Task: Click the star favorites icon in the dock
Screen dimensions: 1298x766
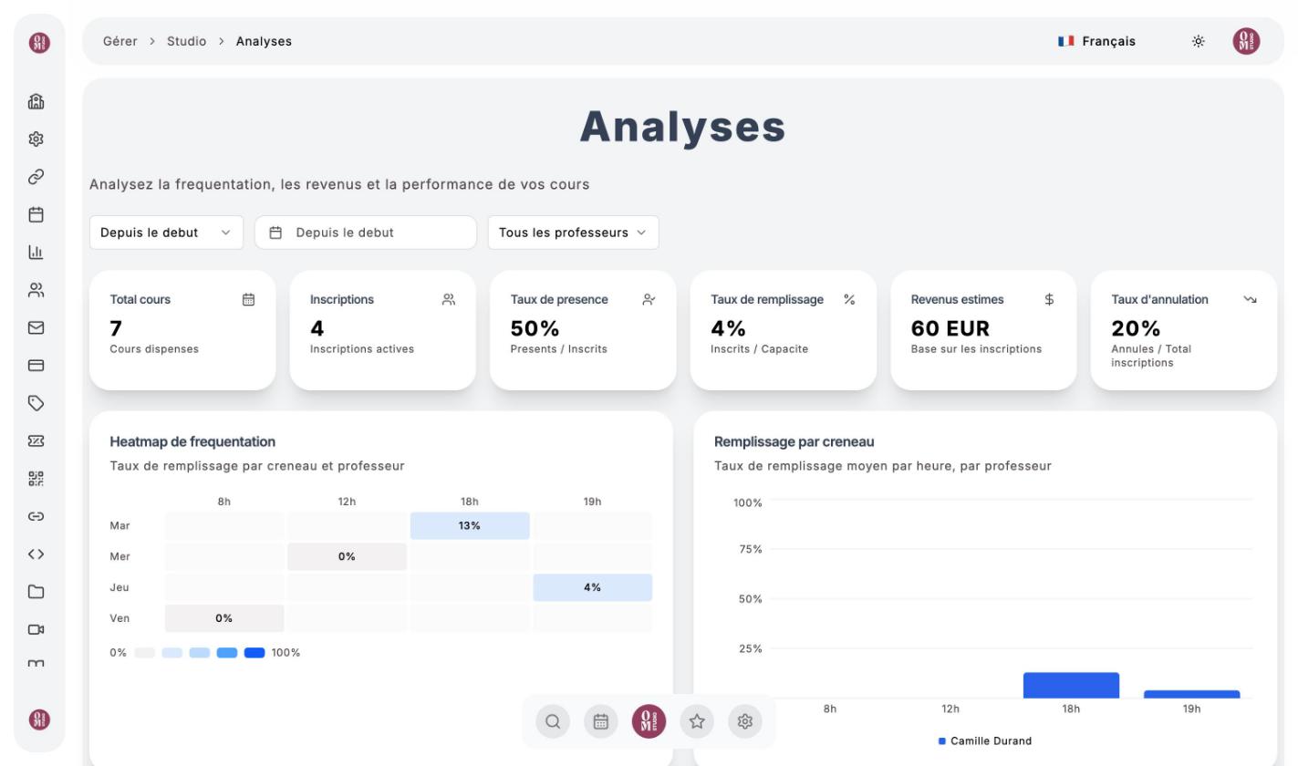Action: point(697,721)
